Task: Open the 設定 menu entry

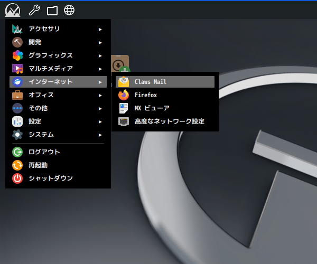Action: 58,121
